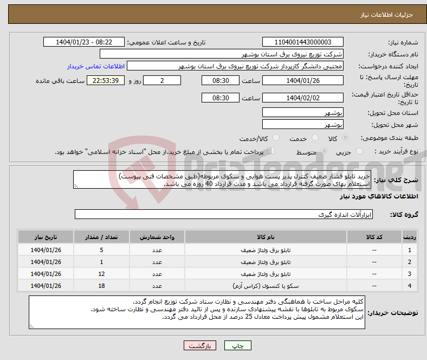The height and width of the screenshot is (360, 427).
Task: Select the کالا/خدمت radio button
Action: tap(276, 138)
